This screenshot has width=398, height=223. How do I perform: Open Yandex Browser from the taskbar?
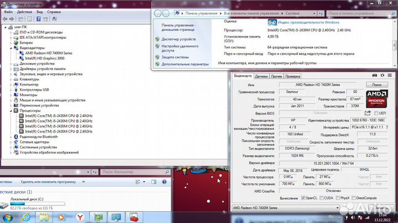coord(80,217)
